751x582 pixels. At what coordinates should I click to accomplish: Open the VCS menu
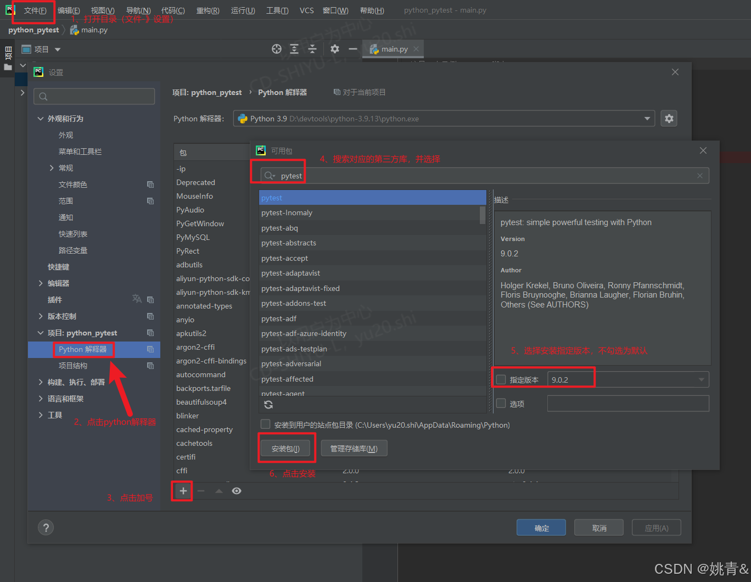point(307,10)
